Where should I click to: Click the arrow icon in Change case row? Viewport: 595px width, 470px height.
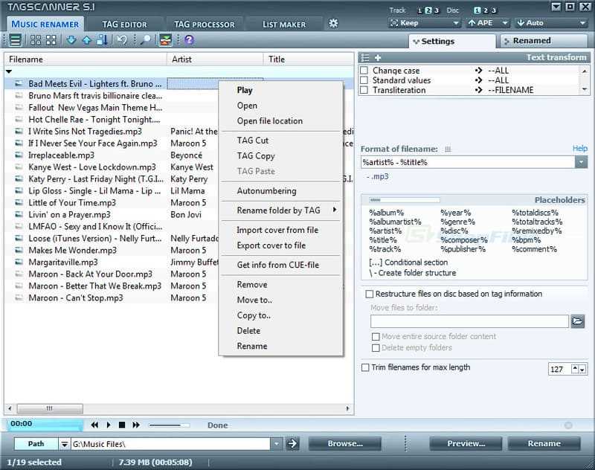479,70
